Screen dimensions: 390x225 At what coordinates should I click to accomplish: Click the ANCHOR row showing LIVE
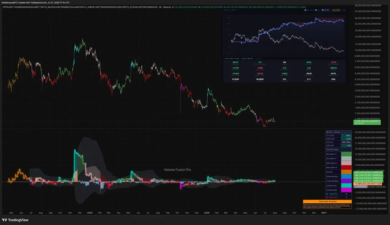coord(339,146)
